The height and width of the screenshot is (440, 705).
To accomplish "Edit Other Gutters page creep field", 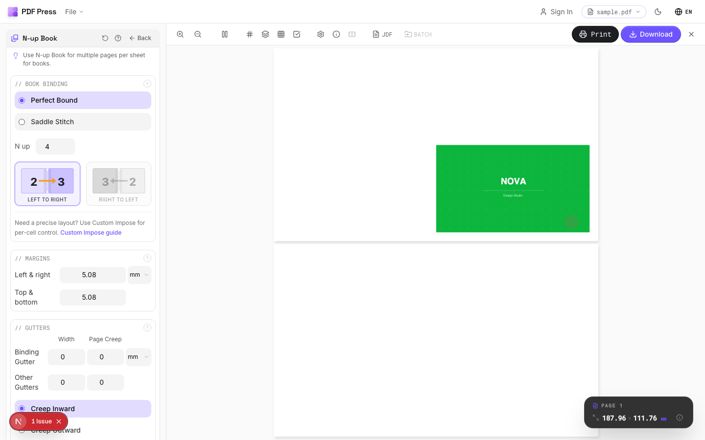I will (x=105, y=382).
